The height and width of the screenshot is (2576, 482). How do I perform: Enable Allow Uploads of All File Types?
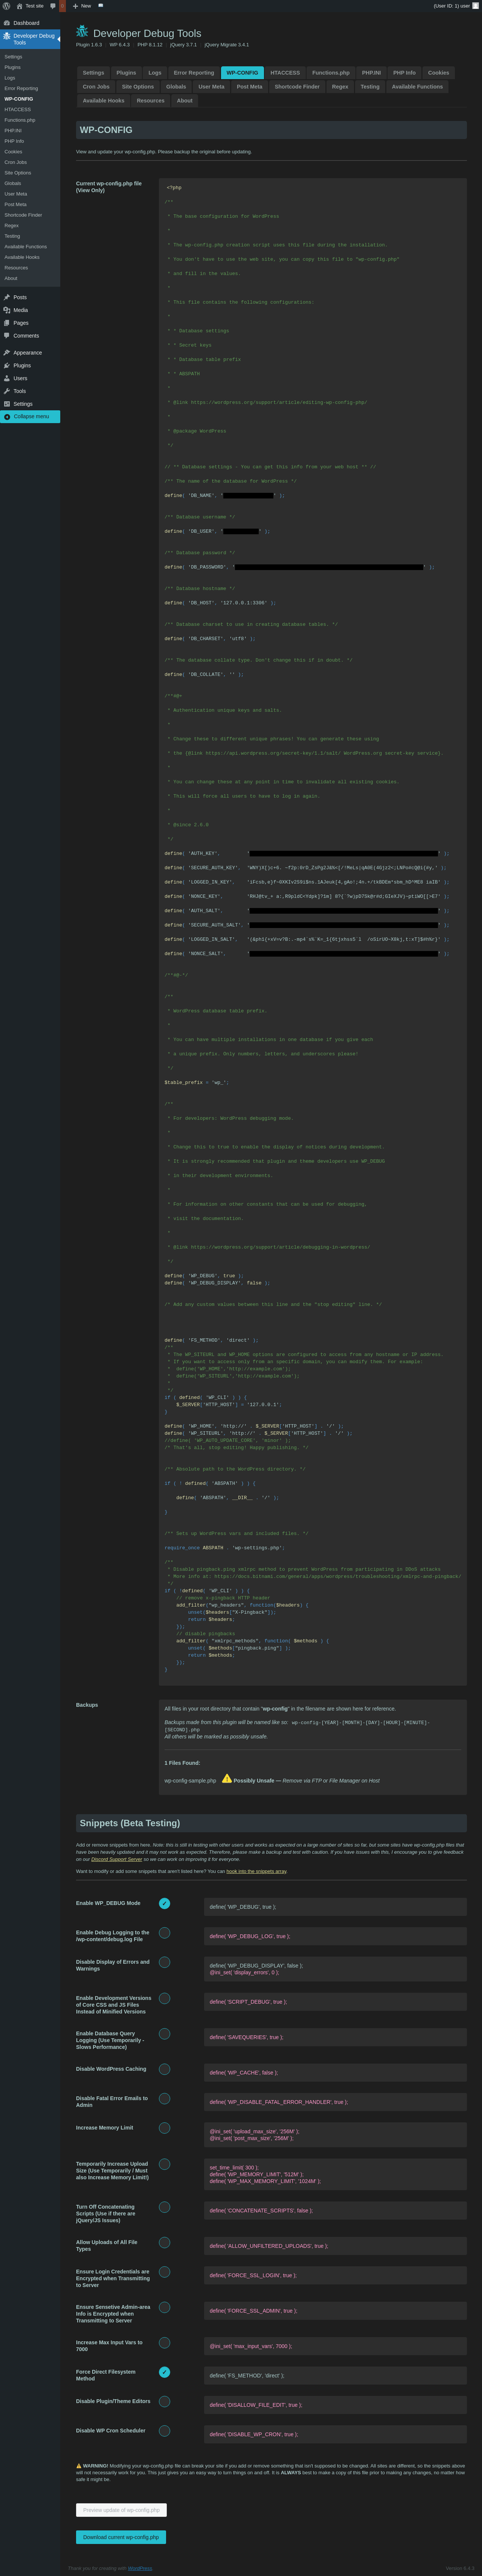[164, 2242]
